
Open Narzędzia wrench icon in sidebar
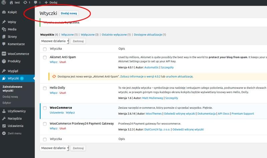click(4, 118)
